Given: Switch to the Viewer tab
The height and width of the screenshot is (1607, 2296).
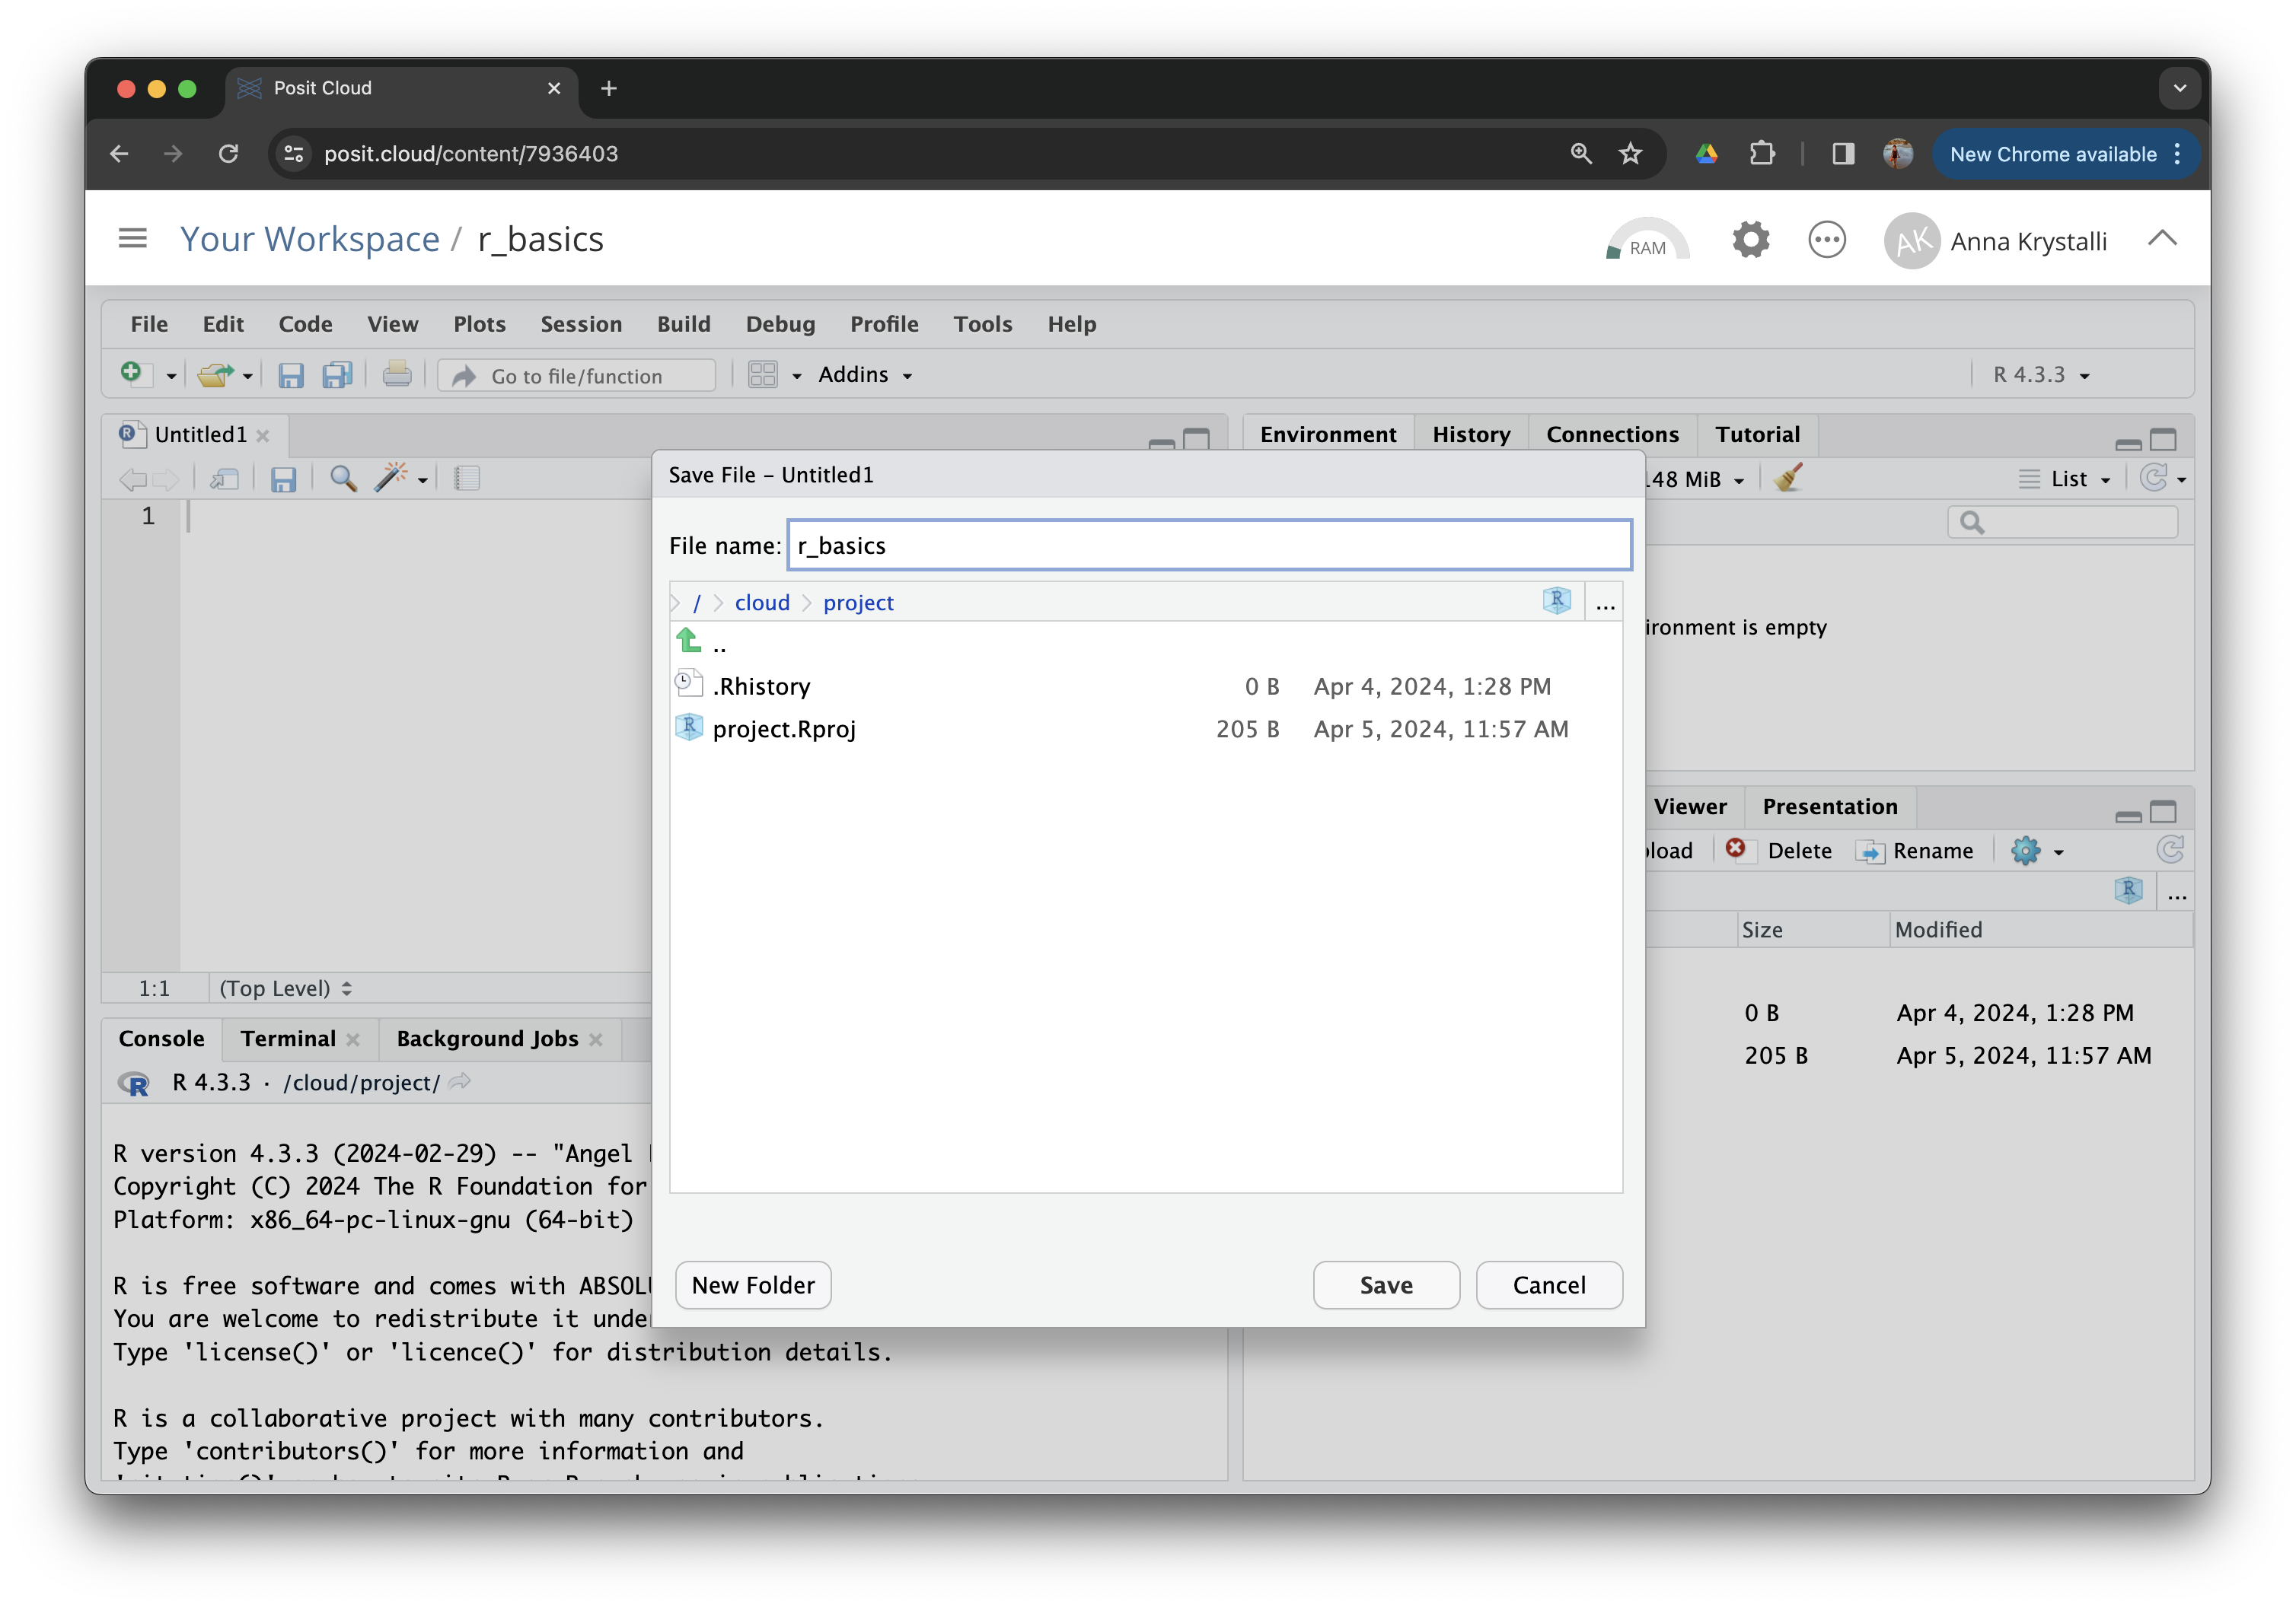Looking at the screenshot, I should click(1689, 807).
